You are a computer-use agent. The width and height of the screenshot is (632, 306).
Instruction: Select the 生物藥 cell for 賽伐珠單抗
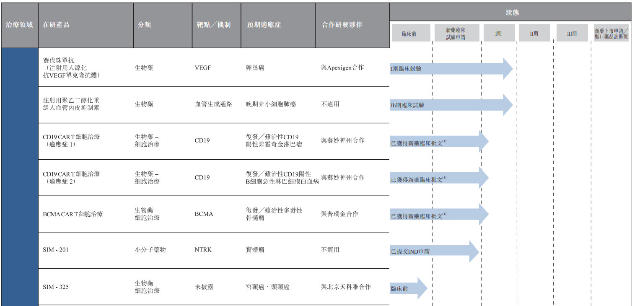[143, 67]
